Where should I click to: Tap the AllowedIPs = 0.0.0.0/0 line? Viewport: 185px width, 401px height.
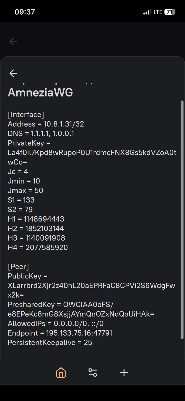(56, 324)
